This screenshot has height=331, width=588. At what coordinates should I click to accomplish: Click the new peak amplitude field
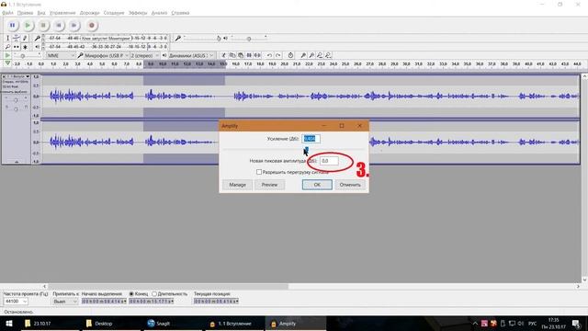pos(329,161)
